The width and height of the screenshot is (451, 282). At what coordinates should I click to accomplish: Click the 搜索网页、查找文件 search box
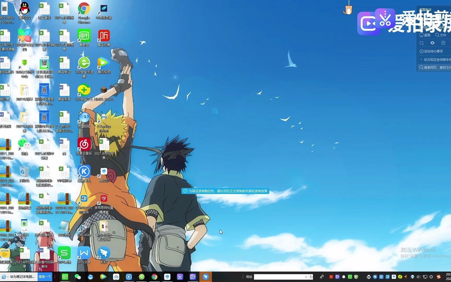[435, 67]
